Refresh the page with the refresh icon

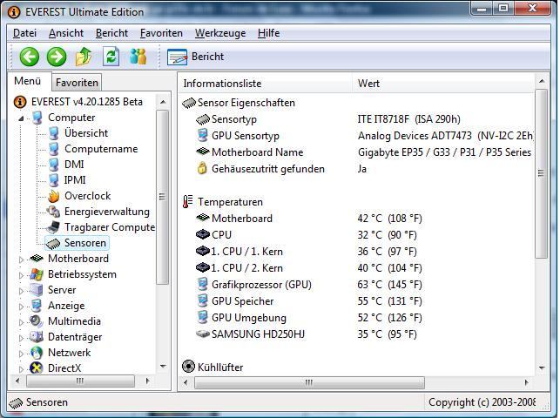pos(111,57)
